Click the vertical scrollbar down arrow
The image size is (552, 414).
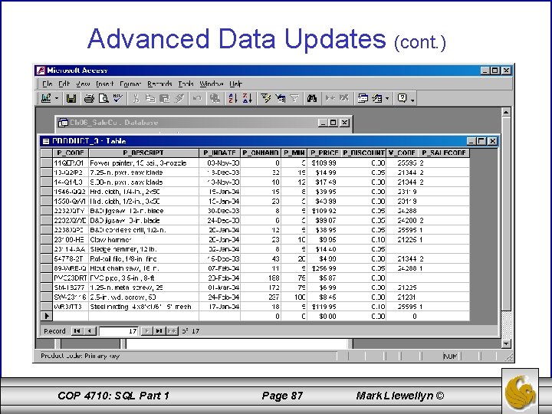506,343
